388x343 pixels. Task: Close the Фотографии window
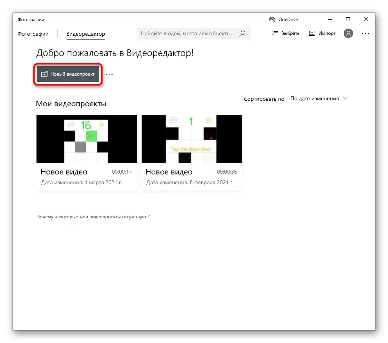(366, 19)
